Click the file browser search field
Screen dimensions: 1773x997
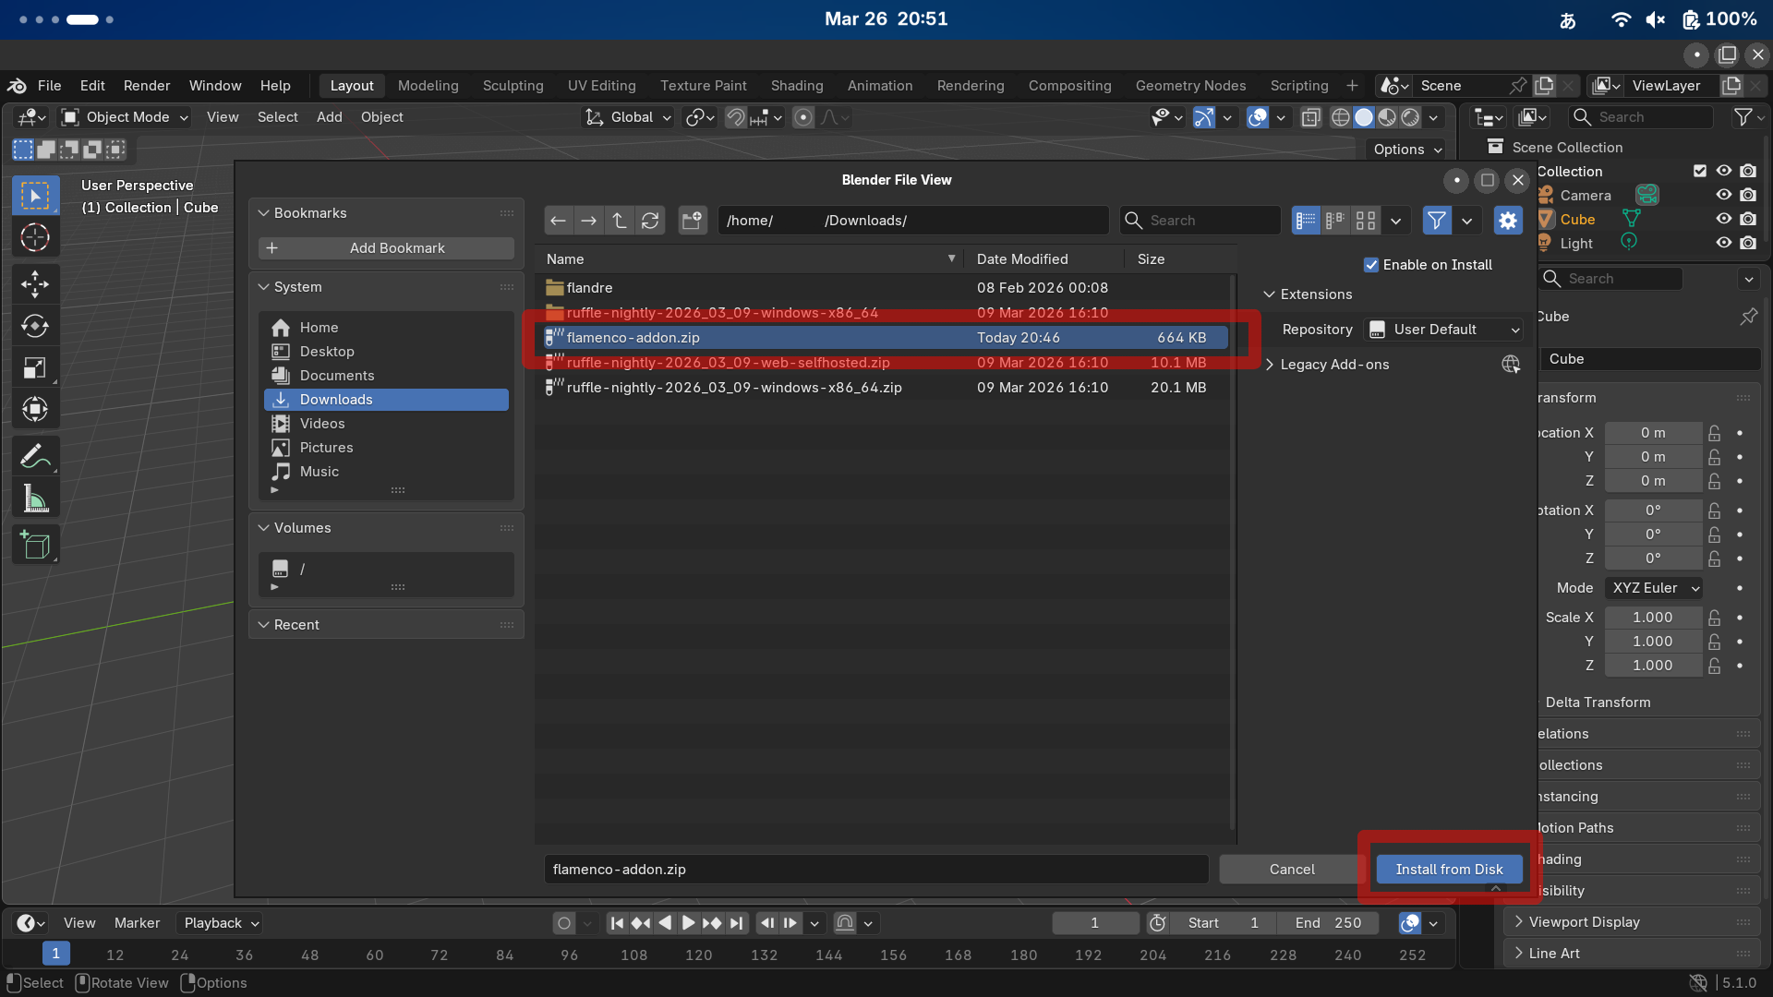click(1200, 221)
